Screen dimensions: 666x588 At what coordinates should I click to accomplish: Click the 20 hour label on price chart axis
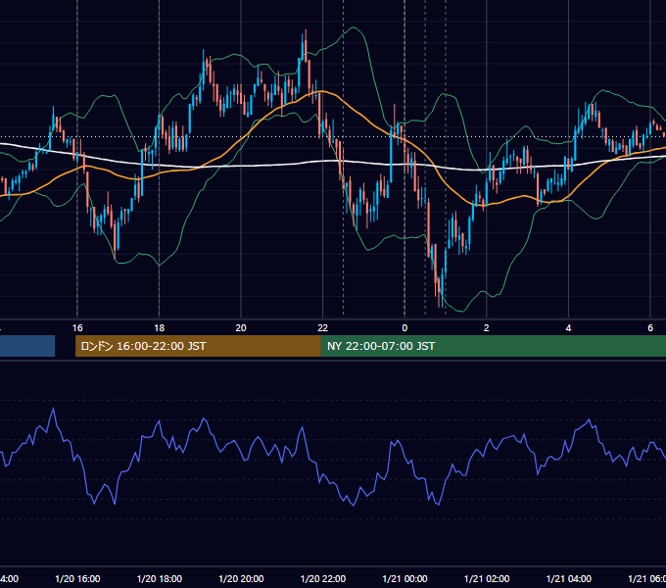click(x=241, y=328)
